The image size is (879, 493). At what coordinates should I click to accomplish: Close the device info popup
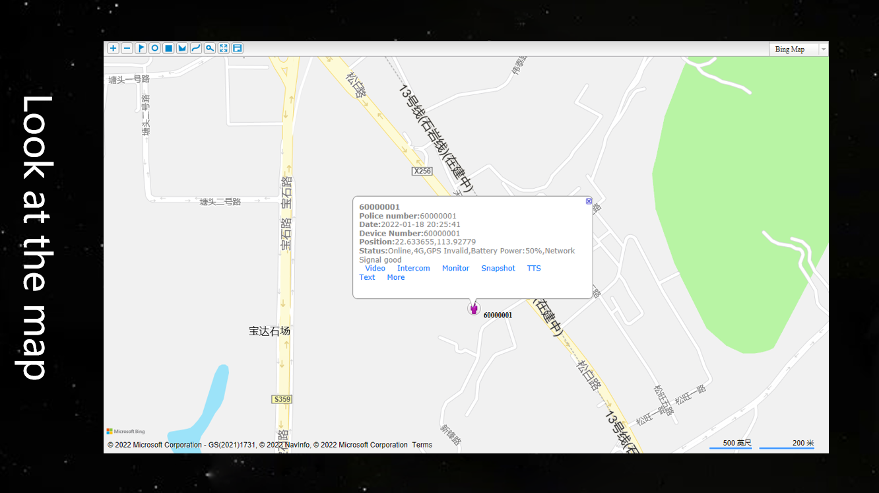pyautogui.click(x=588, y=201)
